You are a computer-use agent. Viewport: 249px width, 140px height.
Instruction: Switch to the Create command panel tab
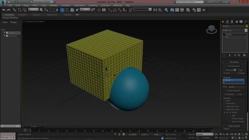(223, 22)
